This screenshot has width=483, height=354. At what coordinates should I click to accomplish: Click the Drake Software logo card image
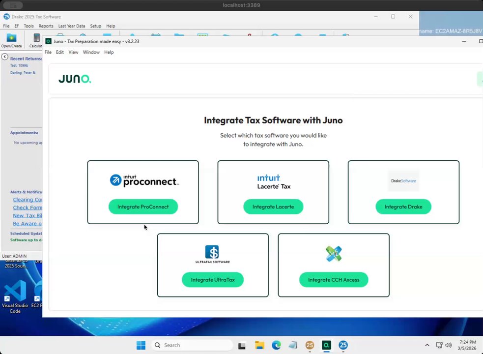click(403, 181)
